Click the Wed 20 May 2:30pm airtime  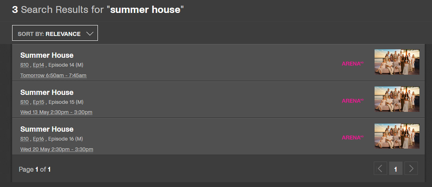click(x=57, y=149)
